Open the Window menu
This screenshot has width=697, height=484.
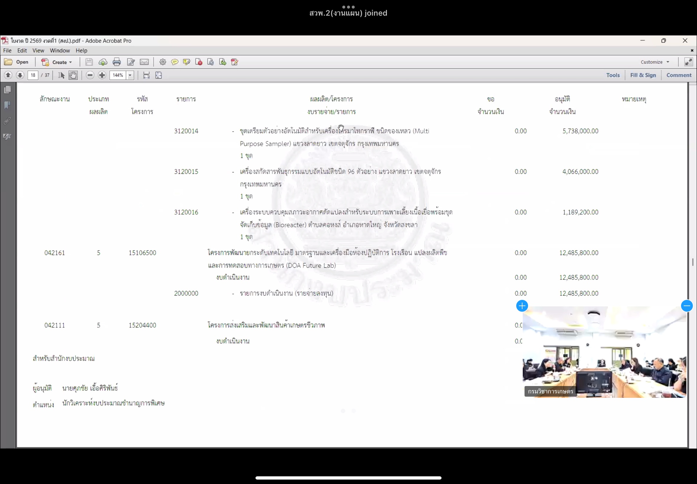tap(60, 51)
